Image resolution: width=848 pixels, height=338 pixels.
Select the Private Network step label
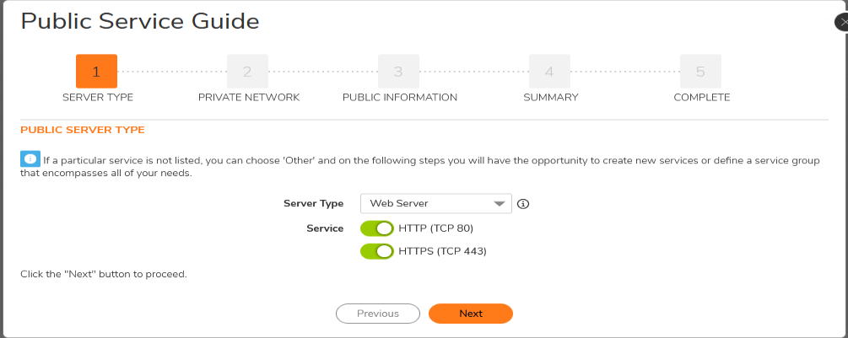249,98
